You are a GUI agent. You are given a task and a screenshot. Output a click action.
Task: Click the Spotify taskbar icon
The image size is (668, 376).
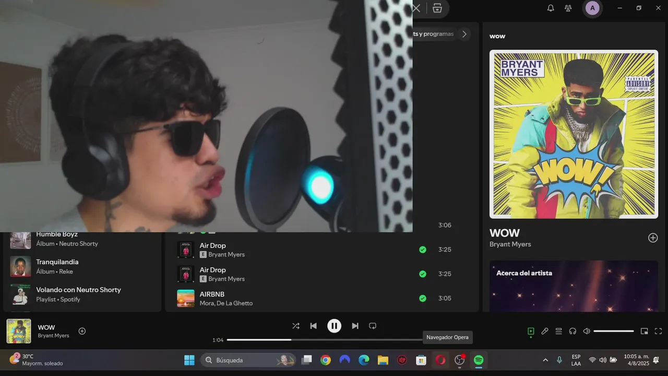(x=479, y=360)
